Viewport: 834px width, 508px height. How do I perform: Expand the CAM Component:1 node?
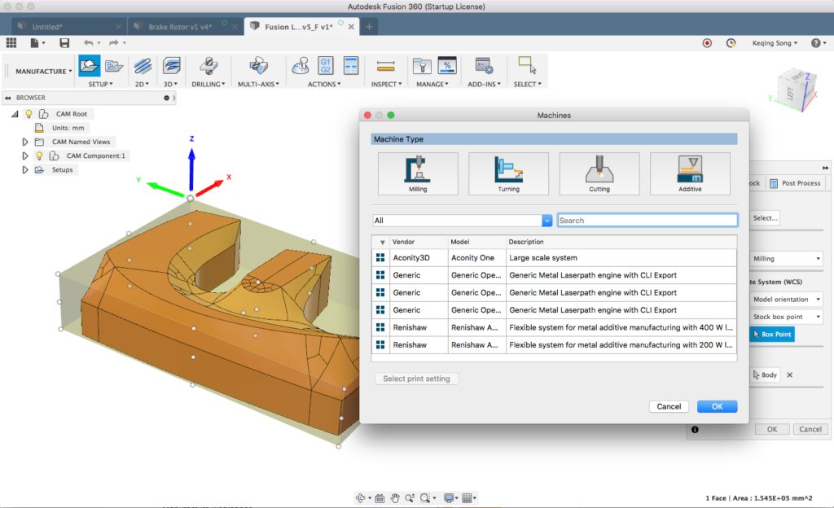point(24,156)
